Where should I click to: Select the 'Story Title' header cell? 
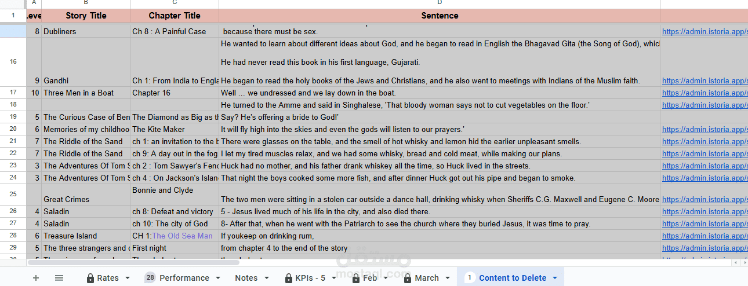[x=86, y=16]
